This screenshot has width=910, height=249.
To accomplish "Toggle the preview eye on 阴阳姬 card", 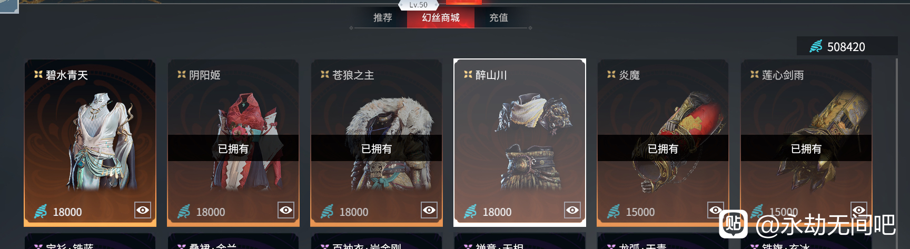I will click(286, 210).
